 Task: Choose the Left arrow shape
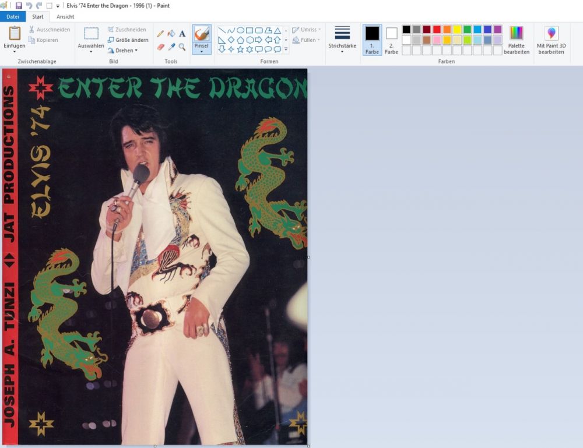pyautogui.click(x=268, y=40)
